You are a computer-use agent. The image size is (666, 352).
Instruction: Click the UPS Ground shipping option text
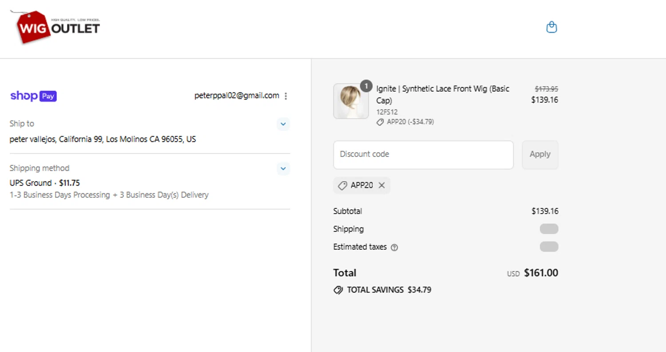coord(44,183)
